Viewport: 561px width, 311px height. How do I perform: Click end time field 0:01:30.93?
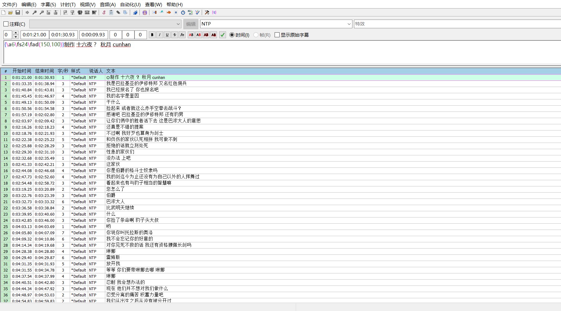pyautogui.click(x=63, y=35)
